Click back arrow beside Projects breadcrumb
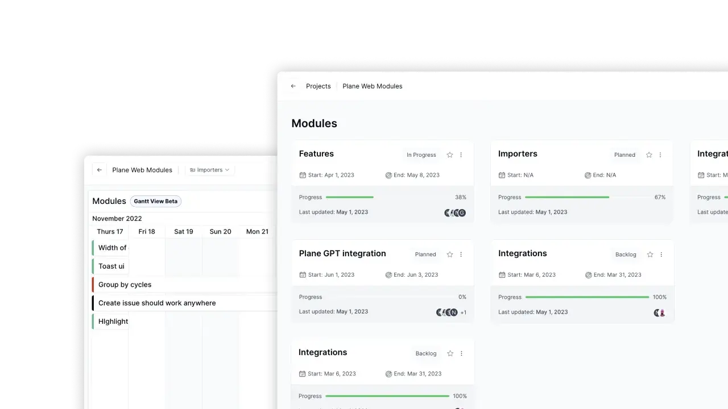Viewport: 728px width, 409px height. tap(293, 86)
